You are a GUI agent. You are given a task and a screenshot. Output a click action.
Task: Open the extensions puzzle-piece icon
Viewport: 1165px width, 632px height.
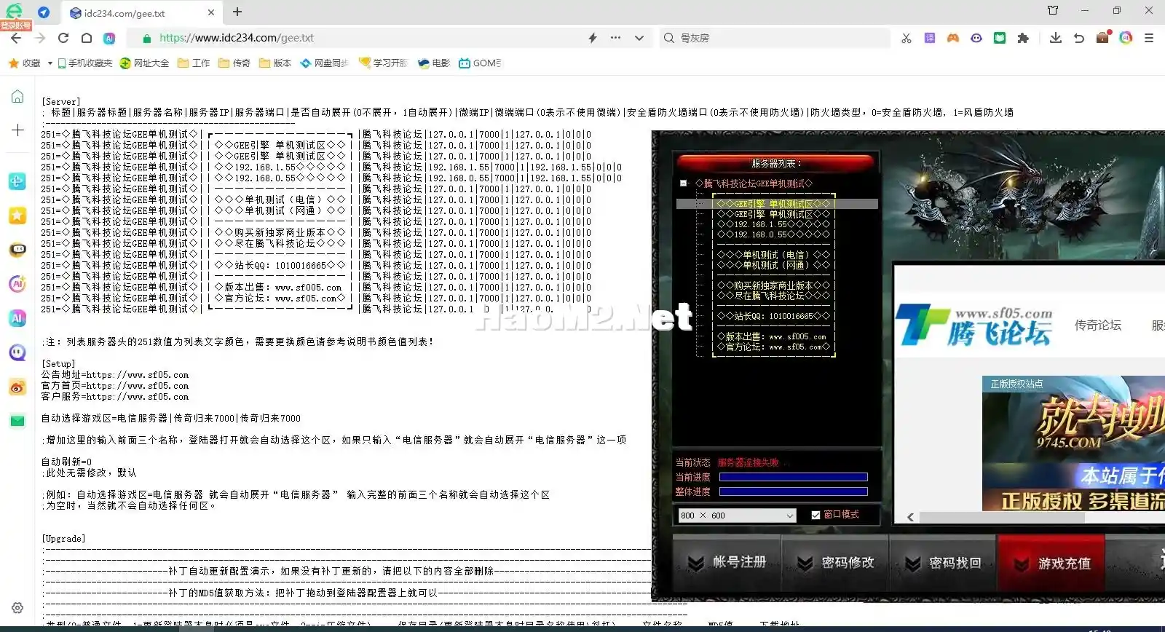point(1023,38)
